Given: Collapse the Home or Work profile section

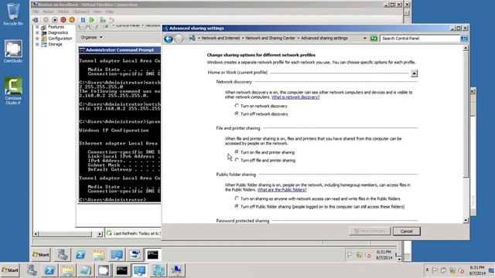Looking at the screenshot, I should 414,73.
